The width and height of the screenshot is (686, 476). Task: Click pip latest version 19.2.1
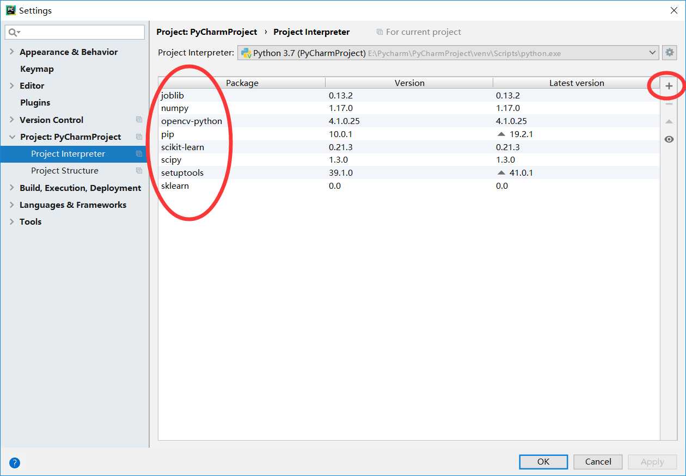pos(522,134)
